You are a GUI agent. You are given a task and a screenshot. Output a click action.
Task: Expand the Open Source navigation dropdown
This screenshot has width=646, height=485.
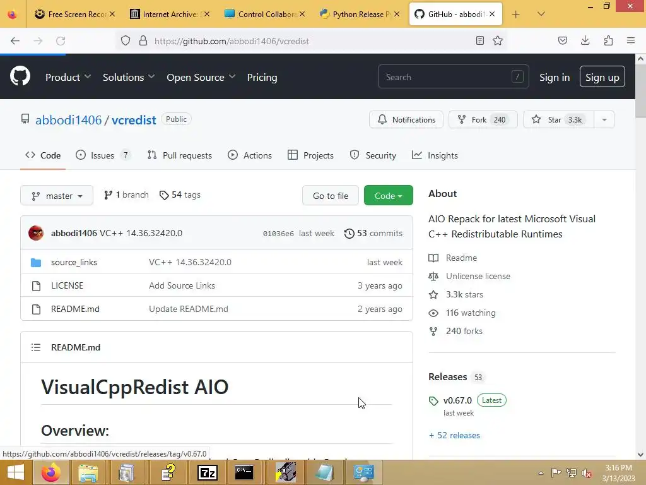201,77
